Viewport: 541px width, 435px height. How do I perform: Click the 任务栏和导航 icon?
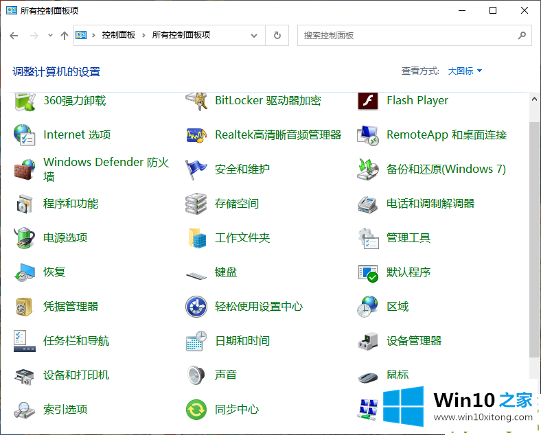coord(24,341)
